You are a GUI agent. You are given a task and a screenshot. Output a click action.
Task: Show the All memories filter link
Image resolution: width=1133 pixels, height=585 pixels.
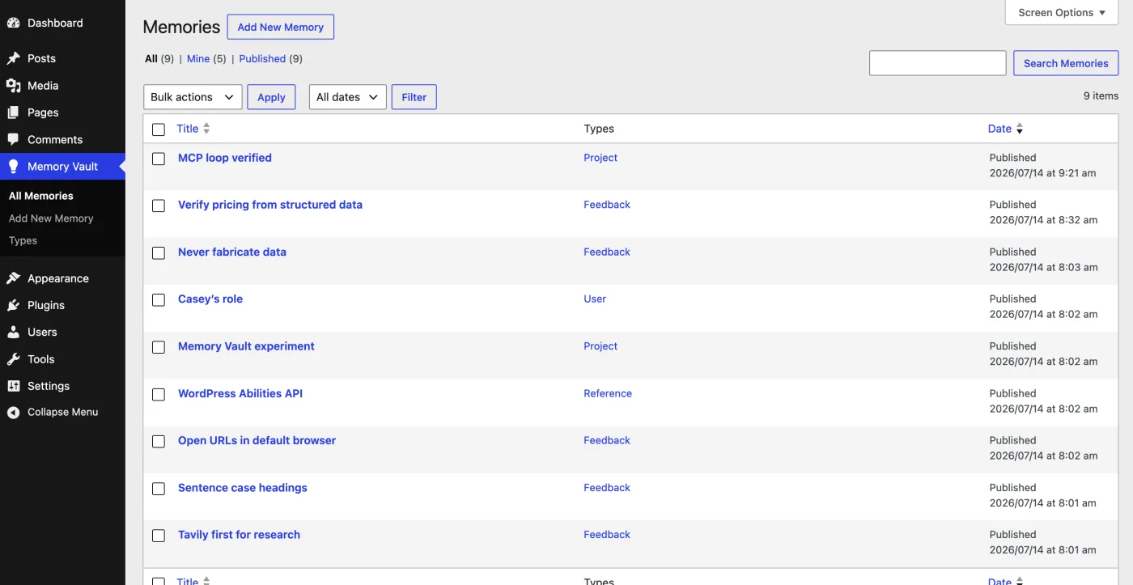pos(151,58)
